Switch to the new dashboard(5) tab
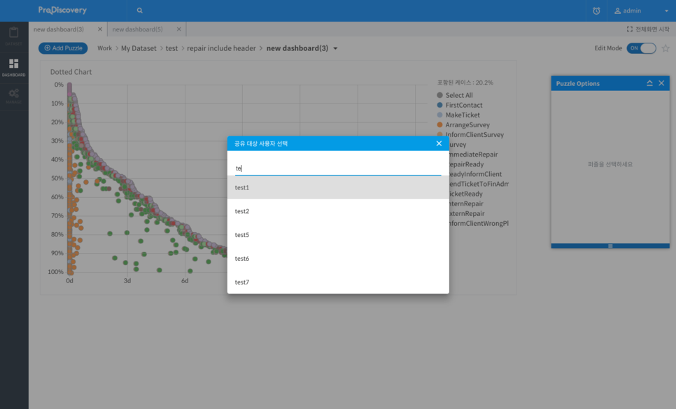The width and height of the screenshot is (676, 409). [138, 29]
